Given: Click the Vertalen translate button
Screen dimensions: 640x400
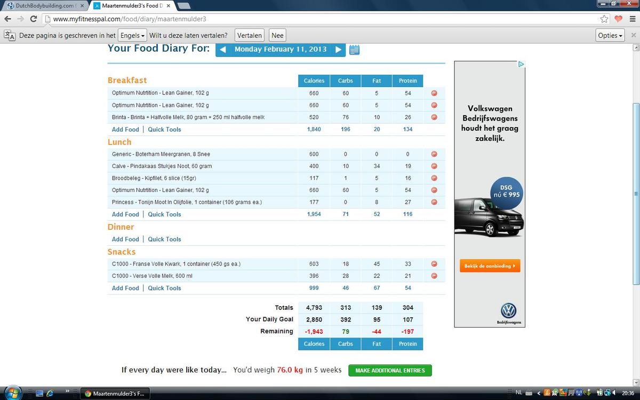Looking at the screenshot, I should coord(250,36).
